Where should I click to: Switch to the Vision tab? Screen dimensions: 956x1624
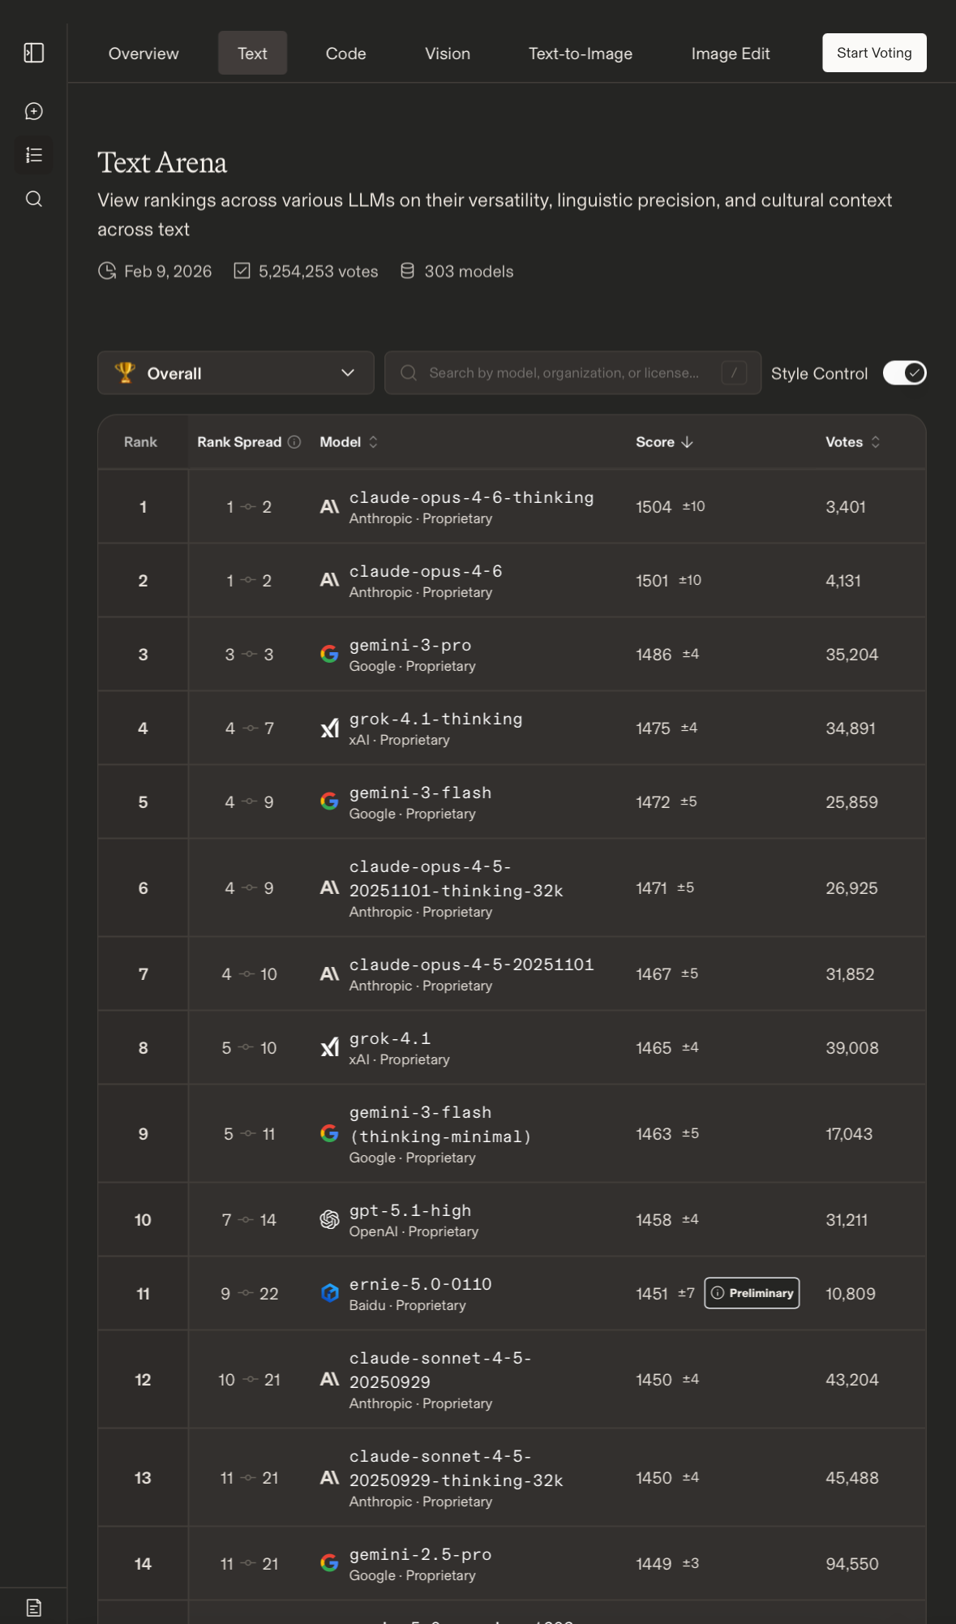tap(448, 54)
